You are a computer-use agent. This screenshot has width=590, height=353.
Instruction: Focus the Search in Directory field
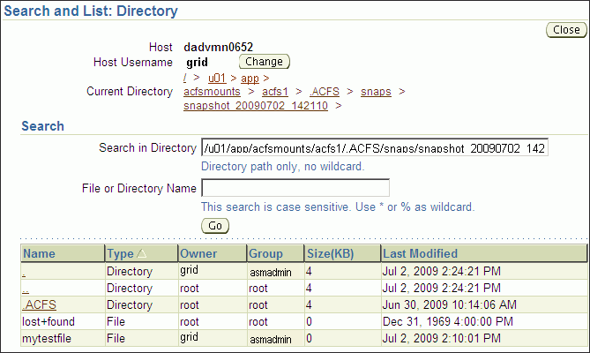pyautogui.click(x=374, y=148)
